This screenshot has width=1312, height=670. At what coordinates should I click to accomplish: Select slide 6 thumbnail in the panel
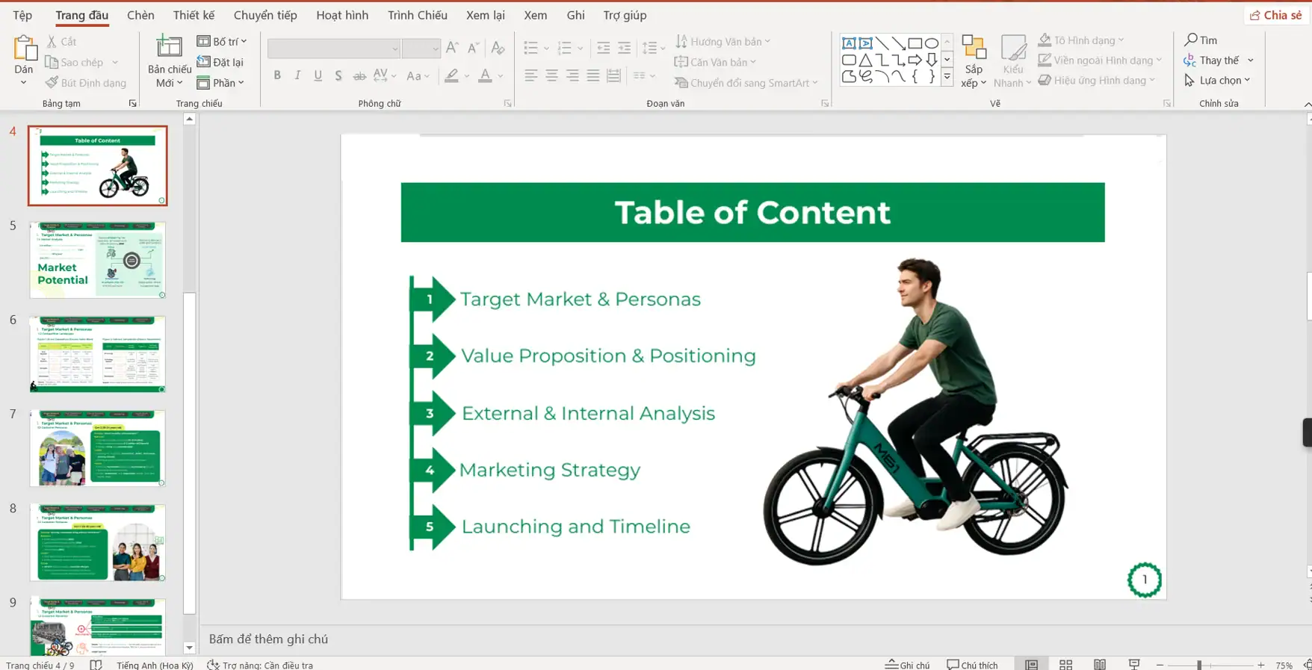(97, 354)
